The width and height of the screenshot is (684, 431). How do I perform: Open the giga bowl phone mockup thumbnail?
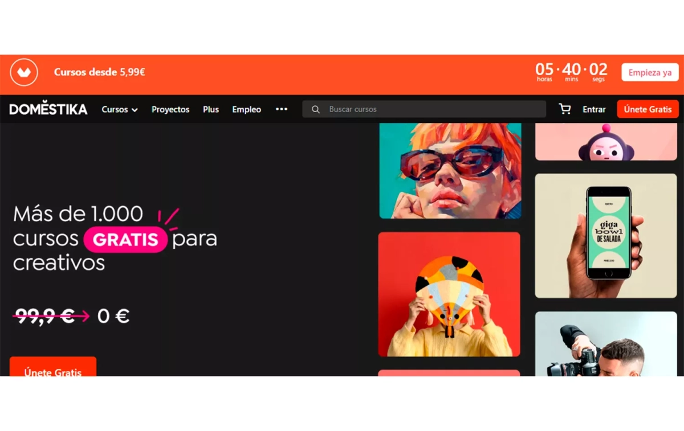point(606,236)
